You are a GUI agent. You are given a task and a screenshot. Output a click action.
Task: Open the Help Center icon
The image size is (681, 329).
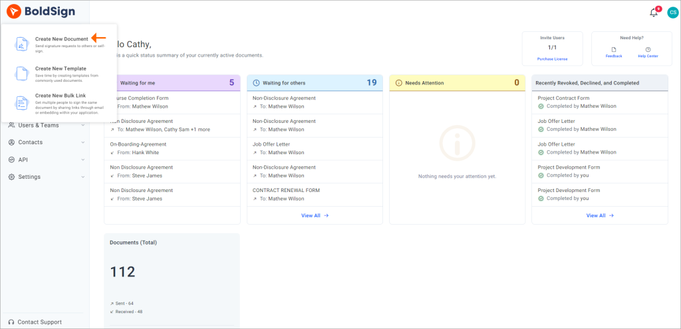648,49
